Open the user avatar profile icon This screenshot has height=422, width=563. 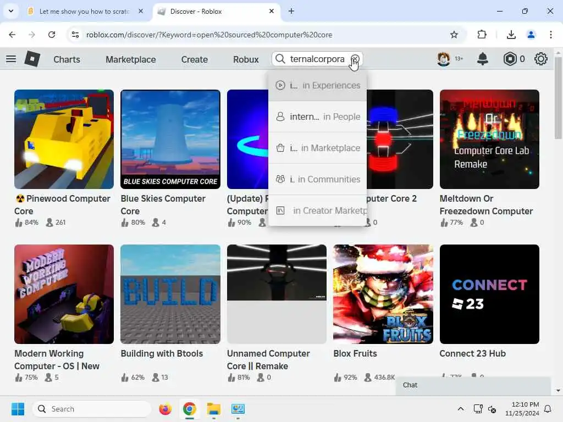click(x=444, y=59)
